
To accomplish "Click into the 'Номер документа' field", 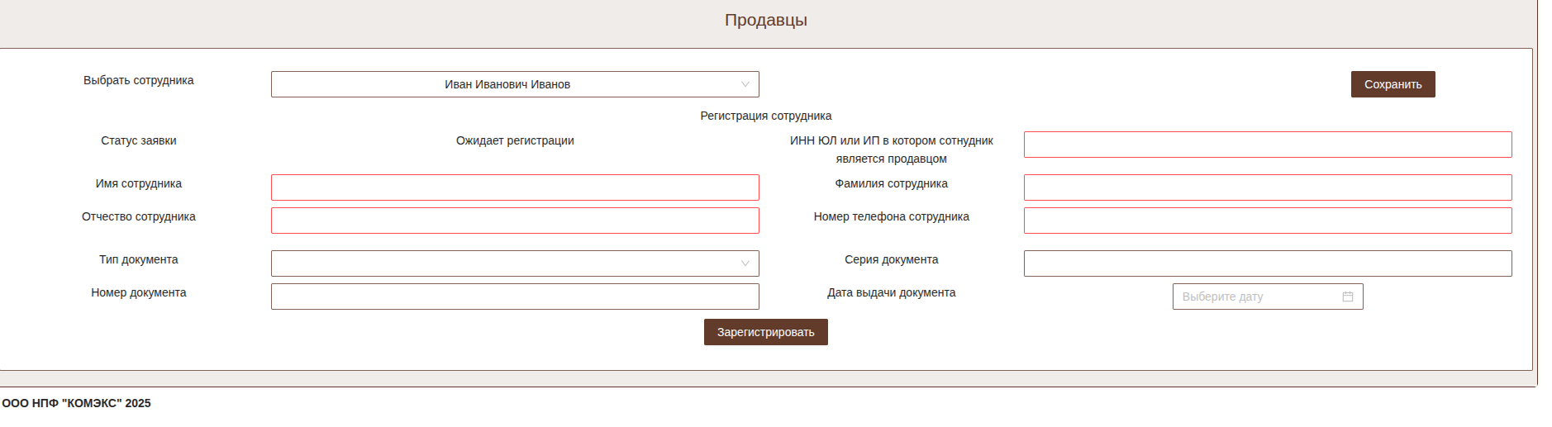I will (514, 297).
